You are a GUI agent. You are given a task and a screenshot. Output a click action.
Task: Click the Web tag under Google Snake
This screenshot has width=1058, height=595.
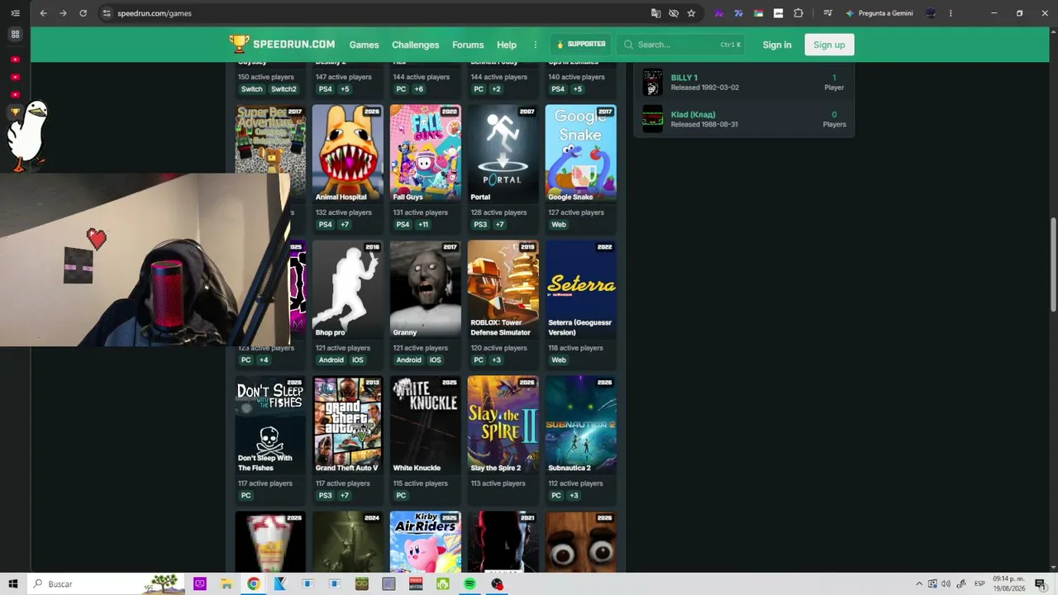click(559, 224)
